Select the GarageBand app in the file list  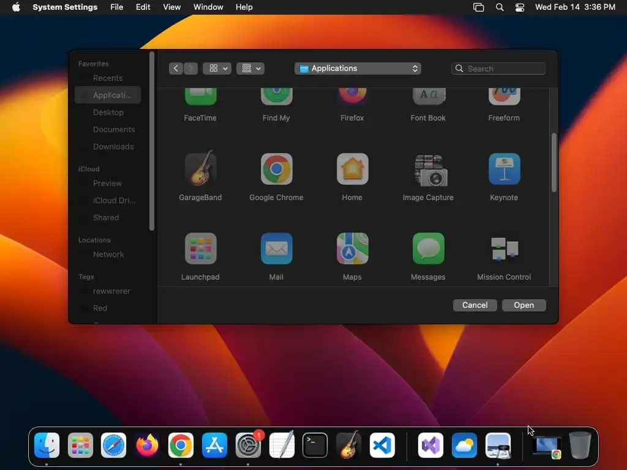tap(200, 168)
